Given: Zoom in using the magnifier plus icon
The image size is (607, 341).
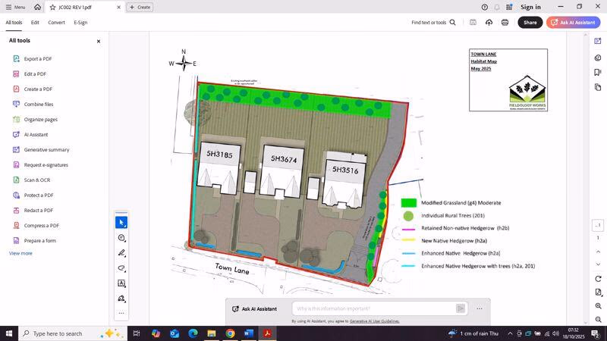Looking at the screenshot, I should (x=598, y=306).
